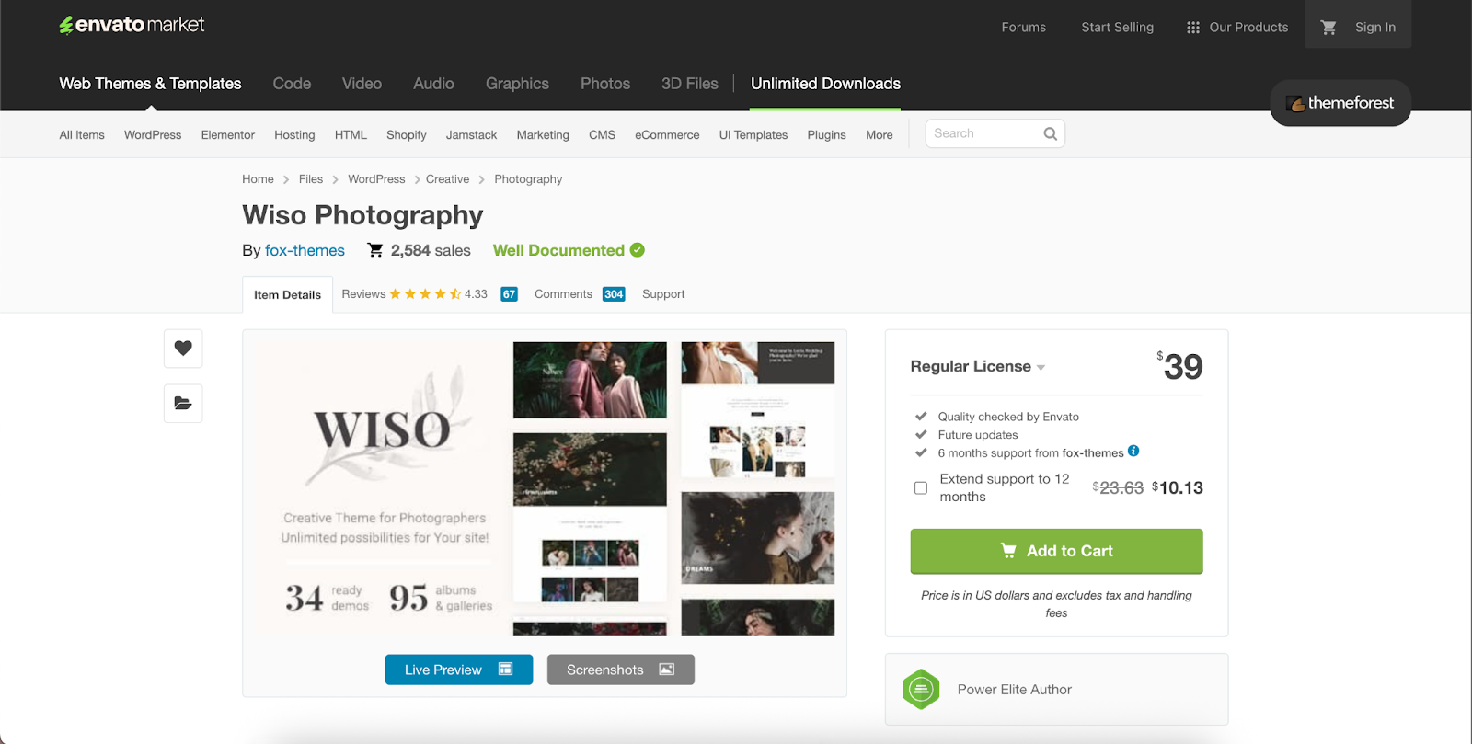
Task: Click the heart favorite icon
Action: click(x=183, y=349)
